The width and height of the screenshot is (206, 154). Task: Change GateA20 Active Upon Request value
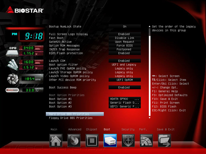click(x=125, y=42)
